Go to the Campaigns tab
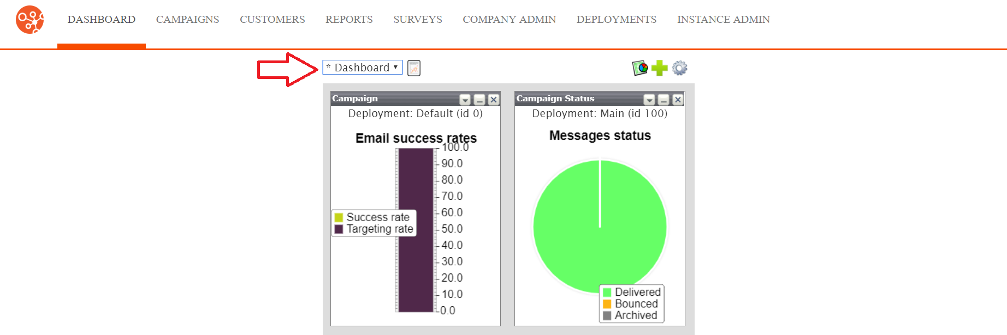1007x335 pixels. 187,20
